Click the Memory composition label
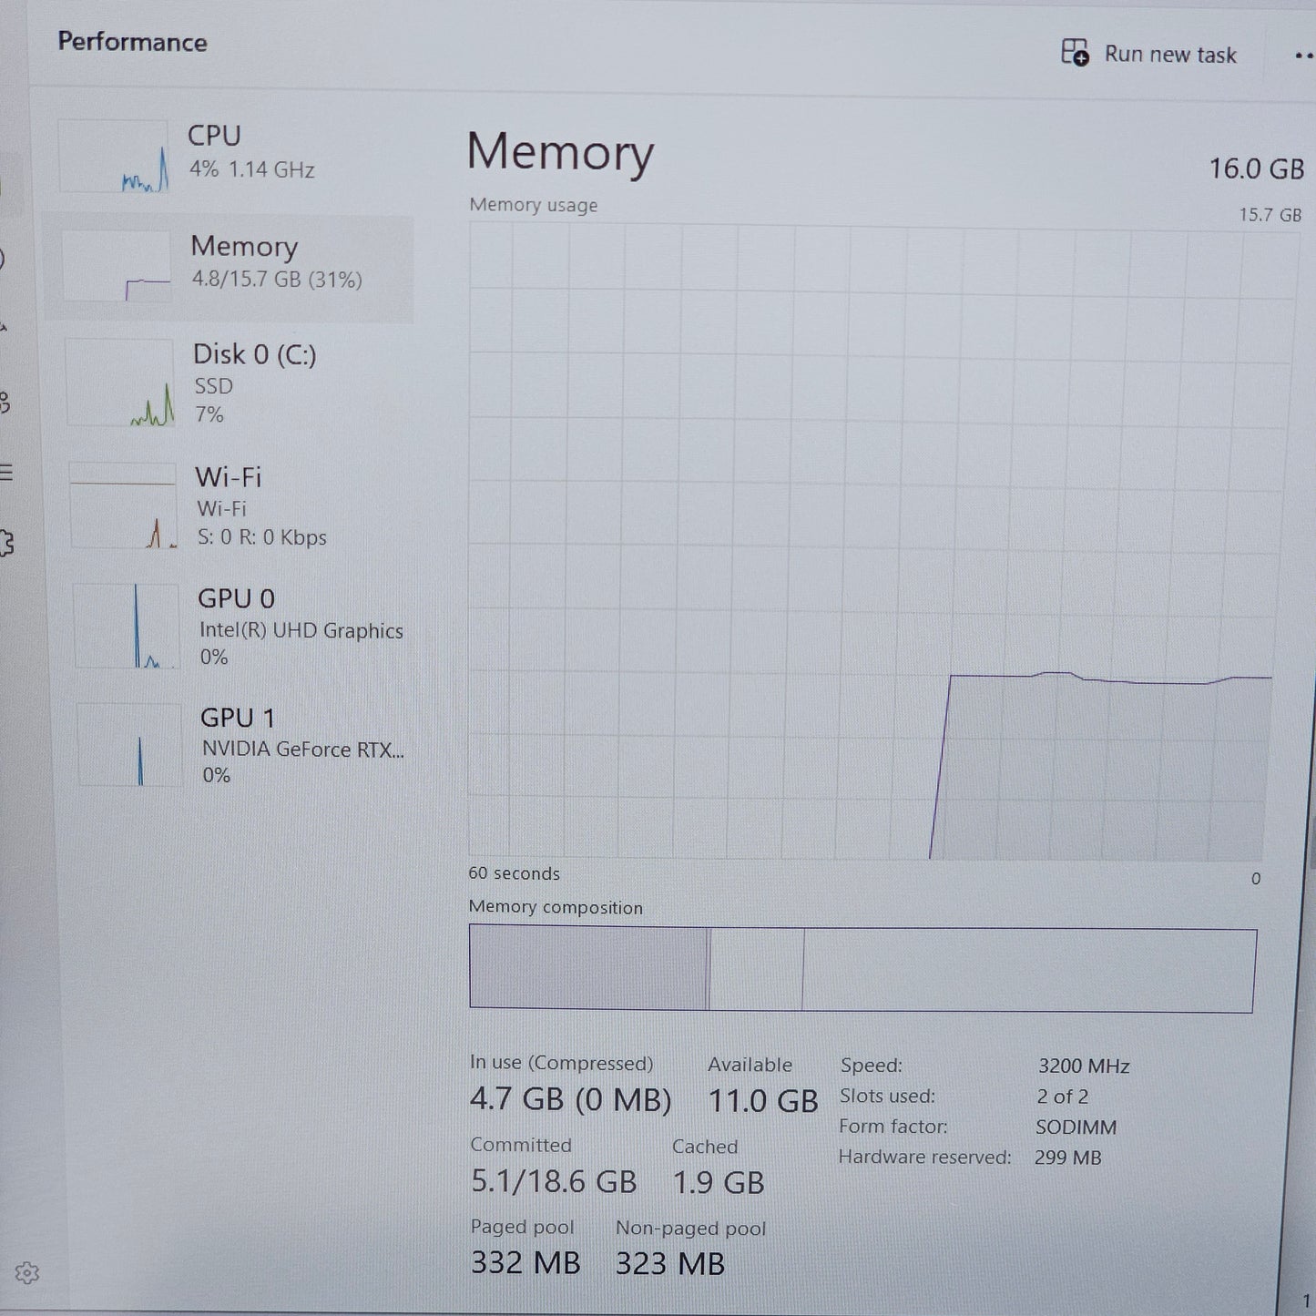1316x1316 pixels. pos(556,907)
